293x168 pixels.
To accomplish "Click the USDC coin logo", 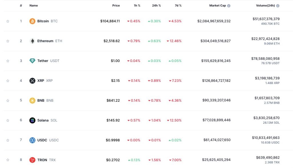I will (32, 140).
